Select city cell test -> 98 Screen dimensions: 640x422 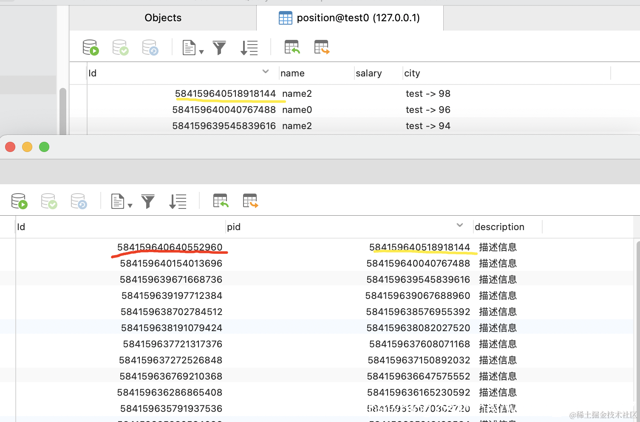(428, 93)
